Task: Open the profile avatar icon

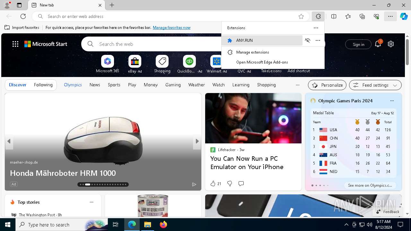Action: [7, 5]
